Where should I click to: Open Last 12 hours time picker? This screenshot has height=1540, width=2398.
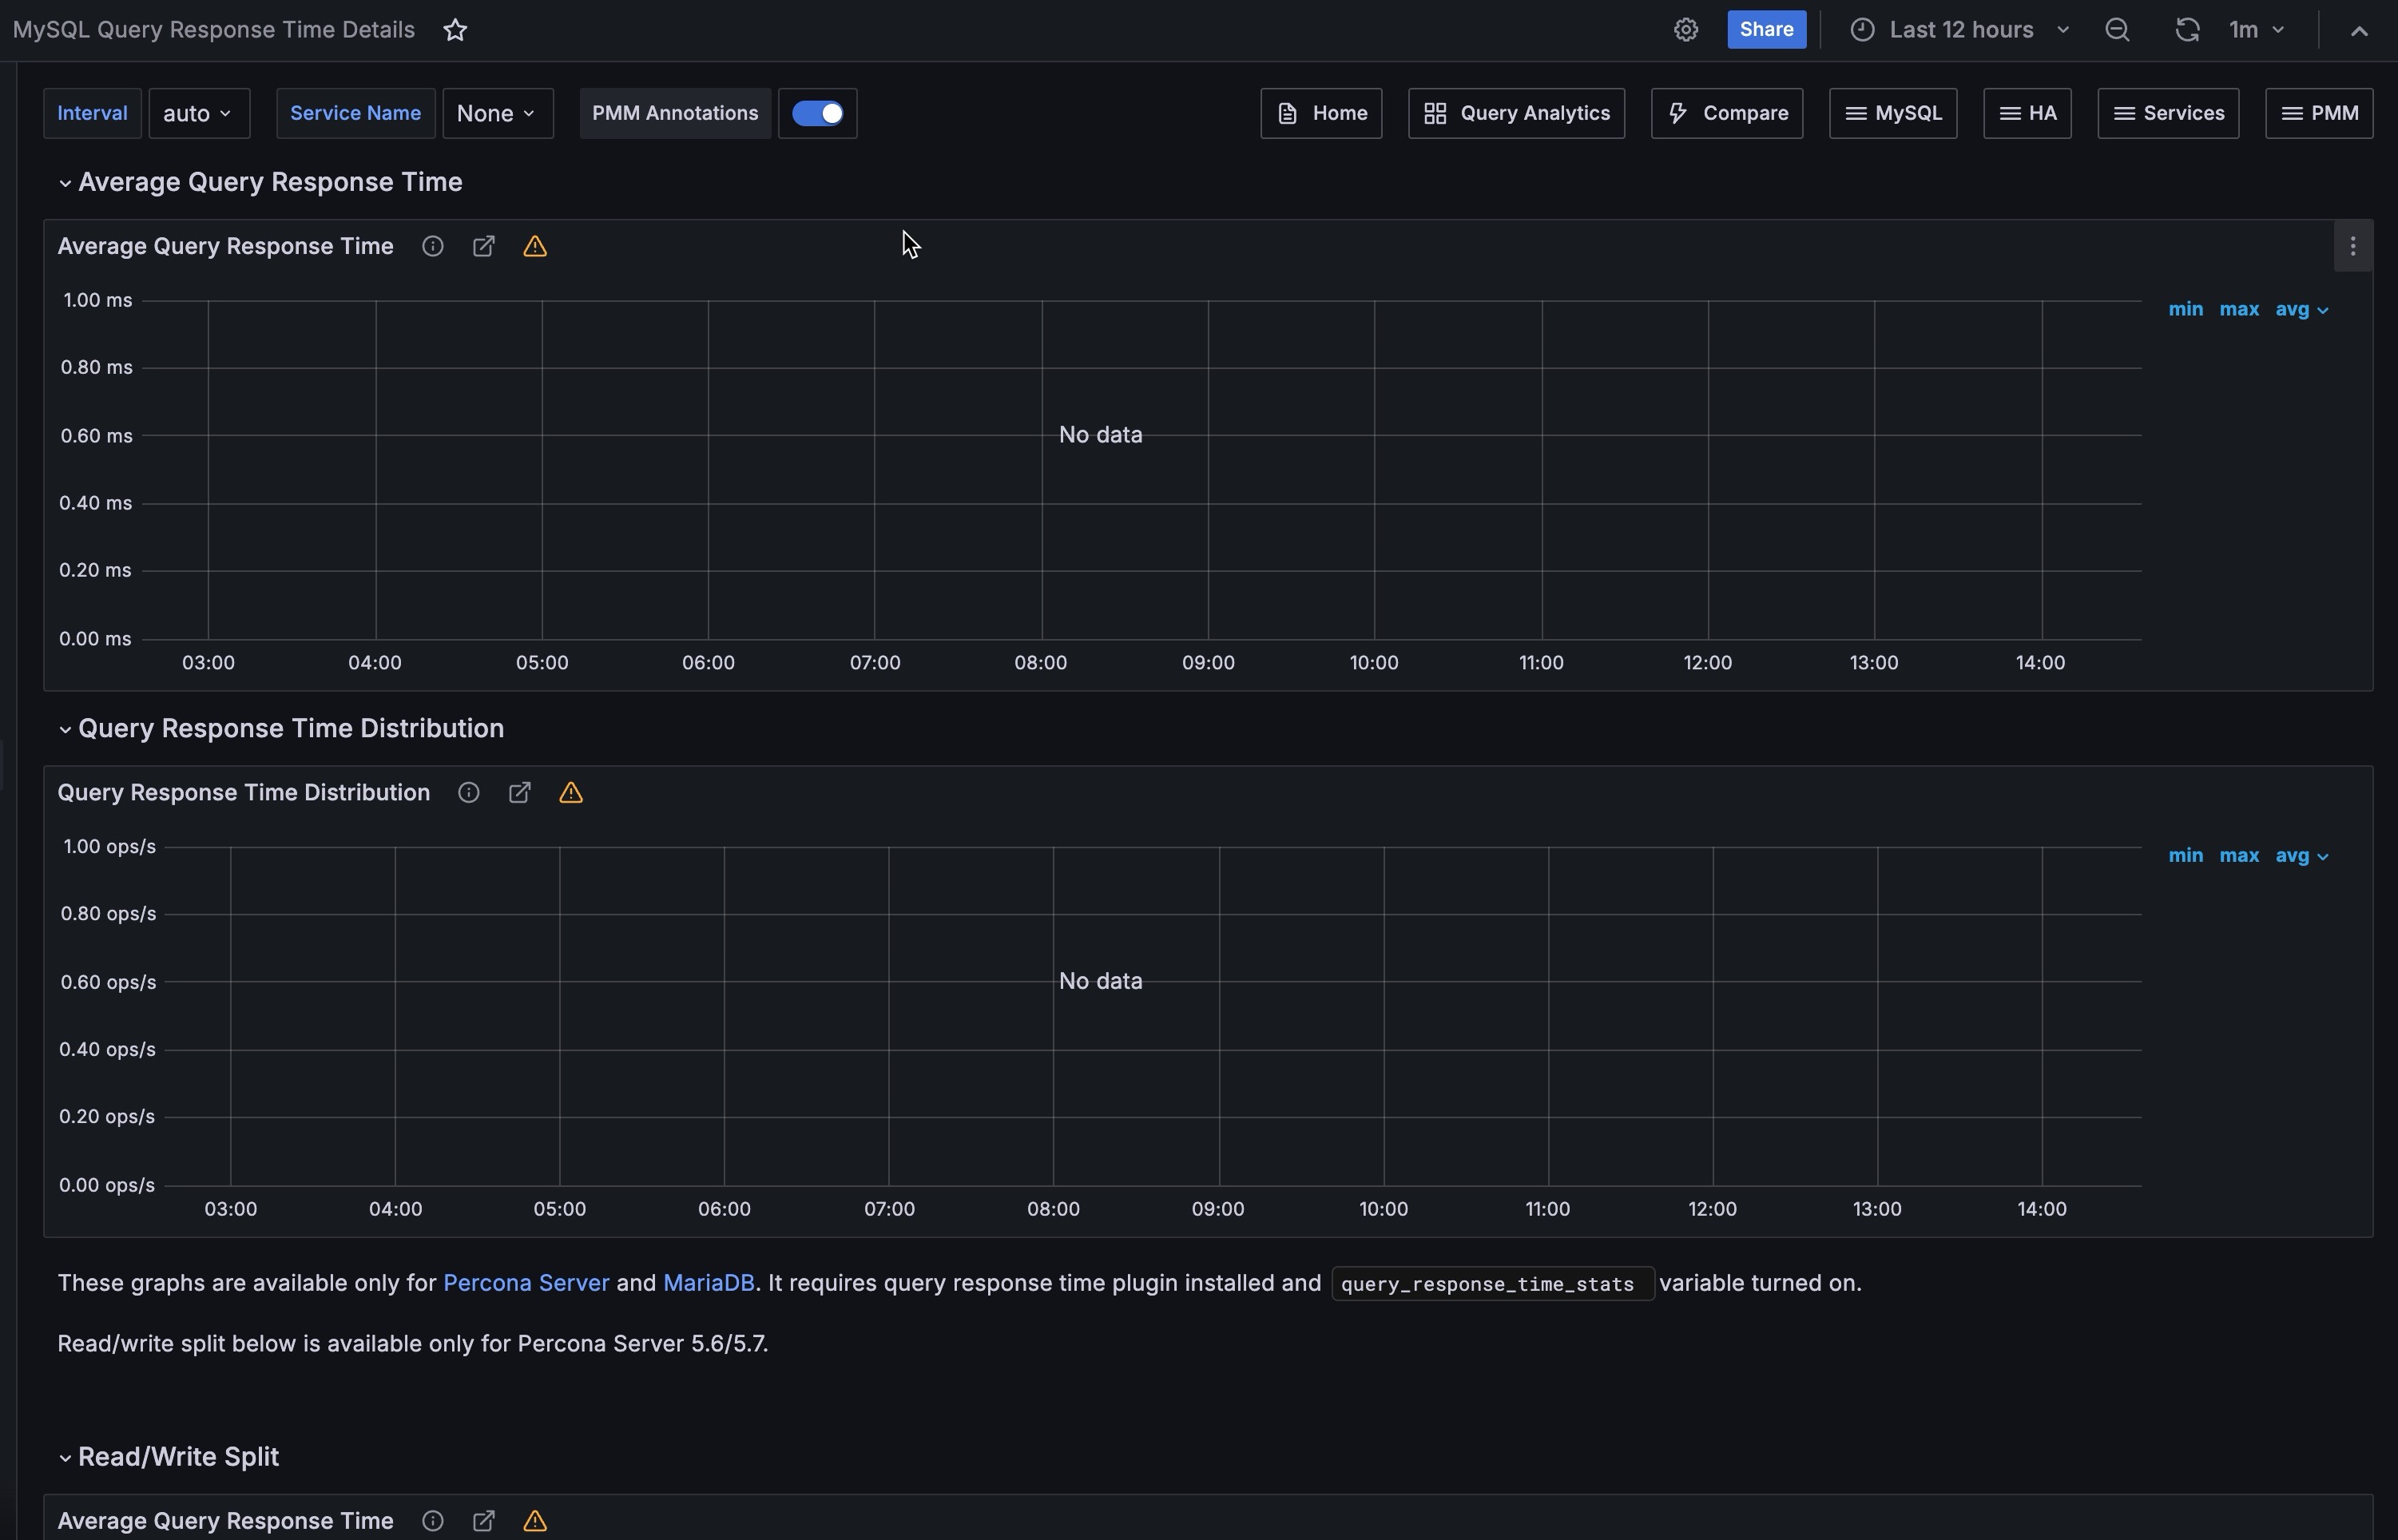pos(1960,30)
